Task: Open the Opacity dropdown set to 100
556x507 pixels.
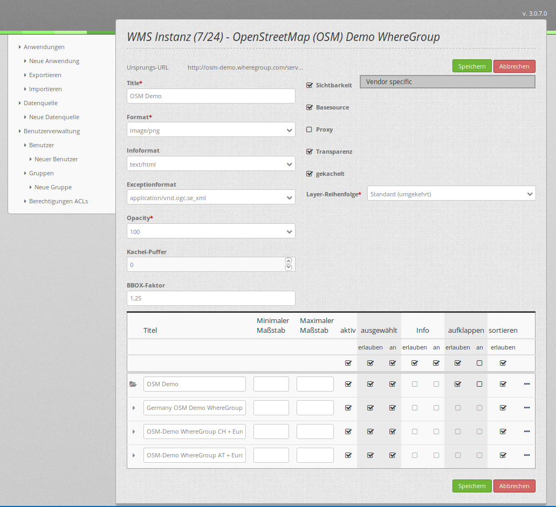Action: pyautogui.click(x=211, y=231)
